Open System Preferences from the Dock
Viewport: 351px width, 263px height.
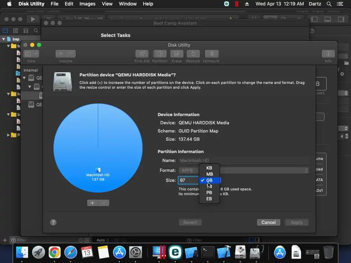[x=135, y=252]
